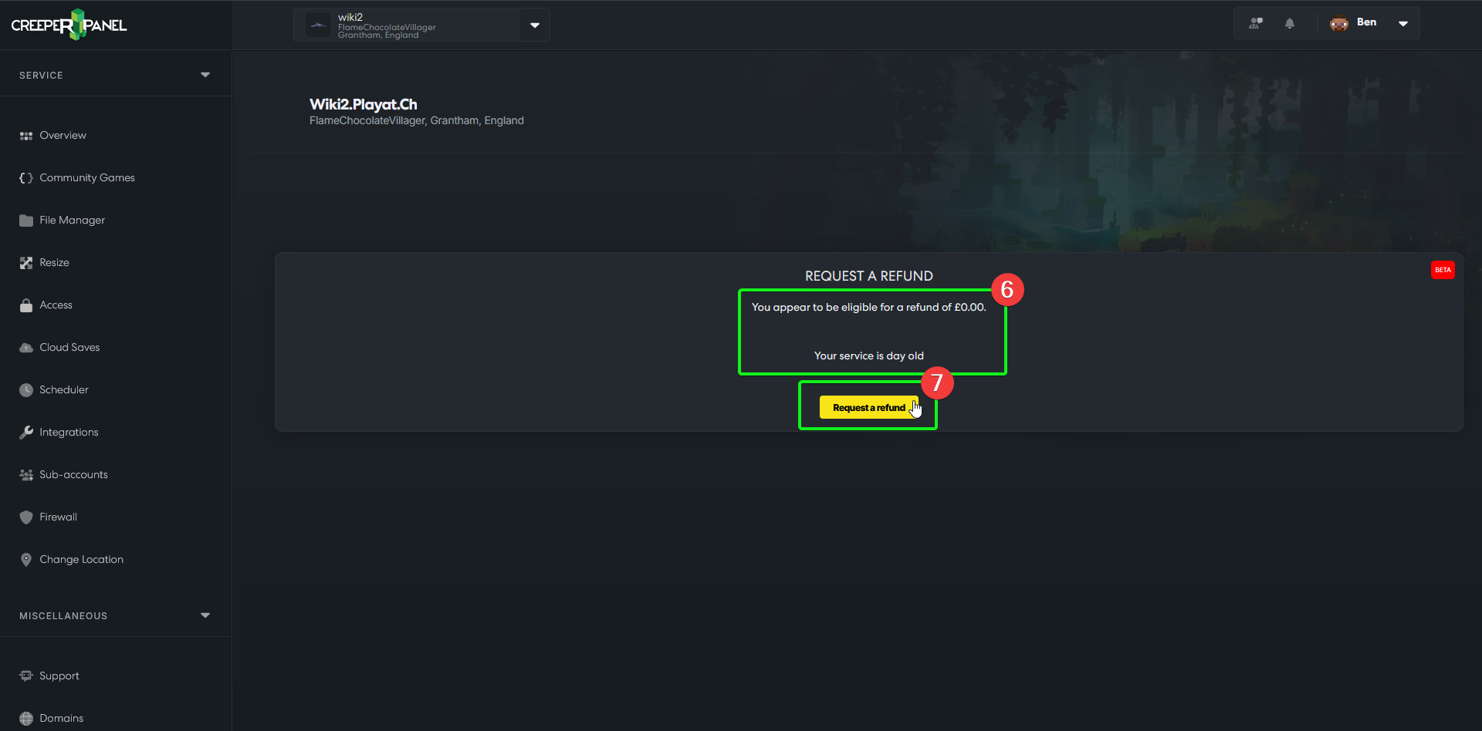Collapse the MISCELLANEOUS section
Viewport: 1482px width, 731px height.
[205, 615]
